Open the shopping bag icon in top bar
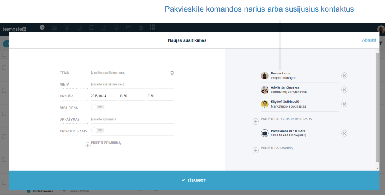The height and width of the screenshot is (195, 385). click(104, 27)
